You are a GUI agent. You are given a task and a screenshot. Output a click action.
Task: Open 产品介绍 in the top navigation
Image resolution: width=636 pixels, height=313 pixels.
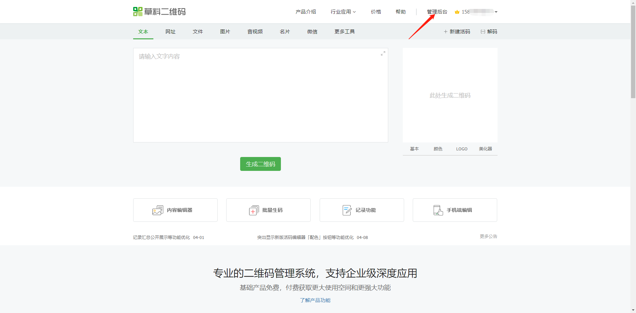306,12
